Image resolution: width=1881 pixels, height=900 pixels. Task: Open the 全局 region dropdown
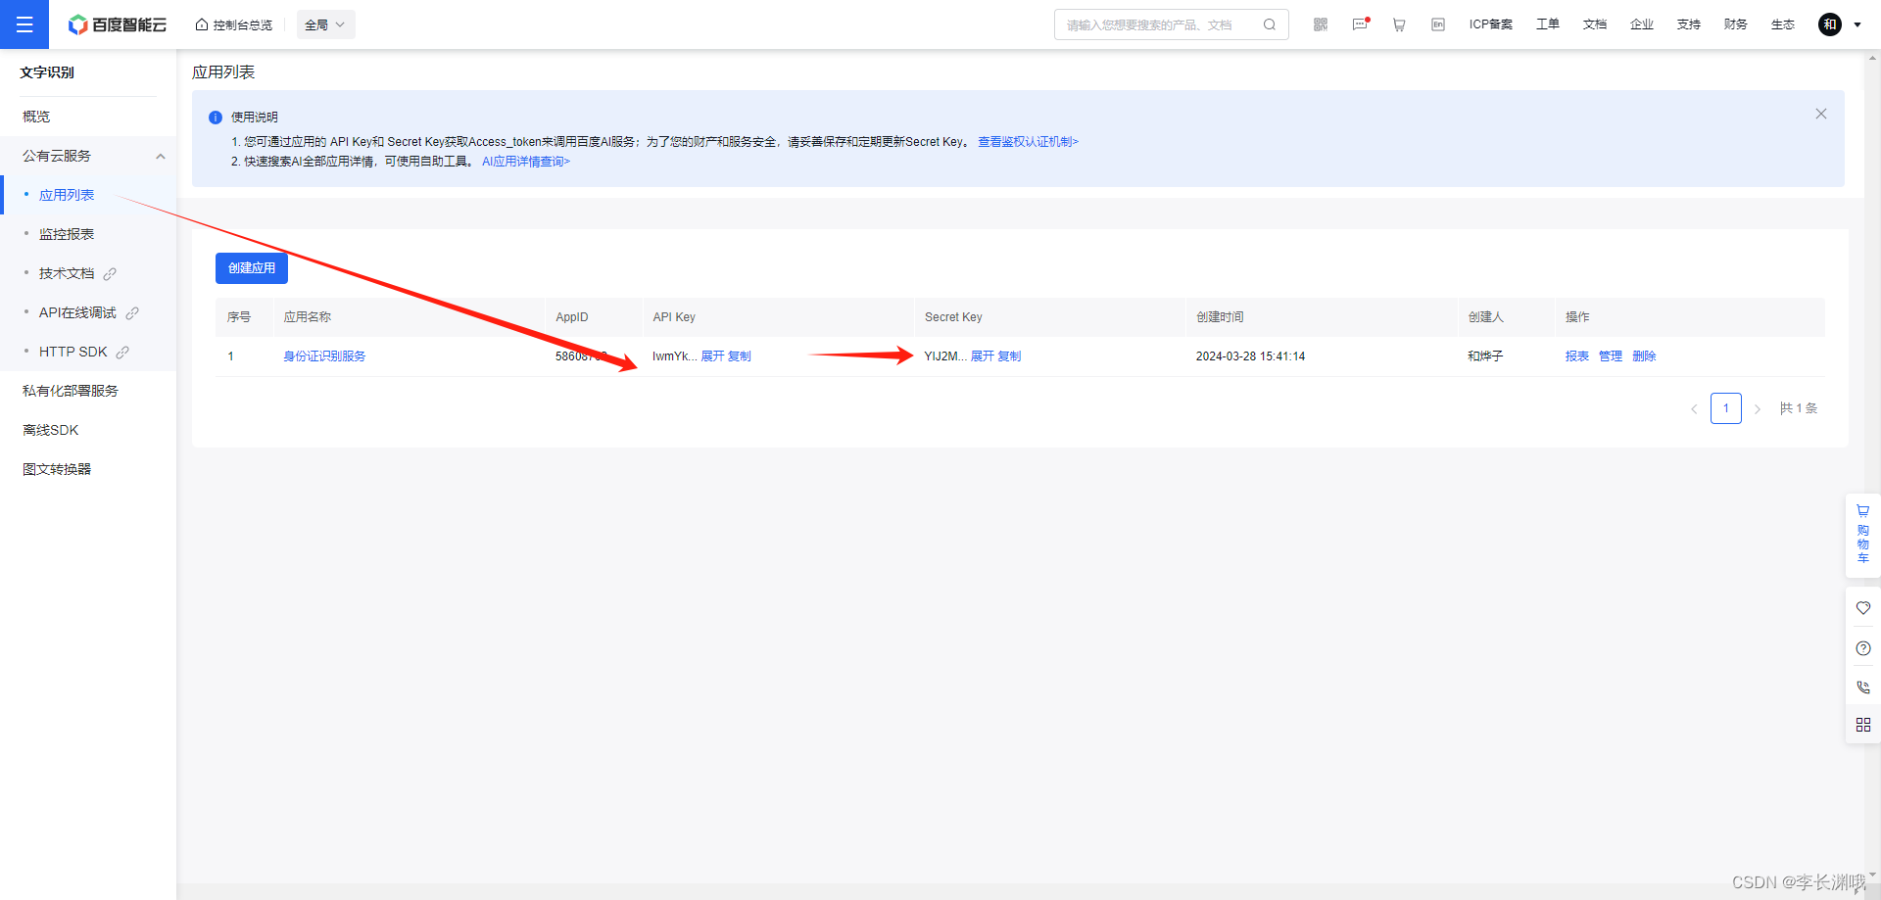[325, 24]
